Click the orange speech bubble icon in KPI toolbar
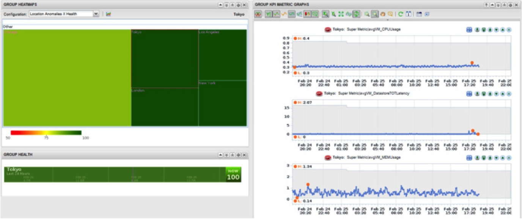The image size is (522, 220). point(390,14)
